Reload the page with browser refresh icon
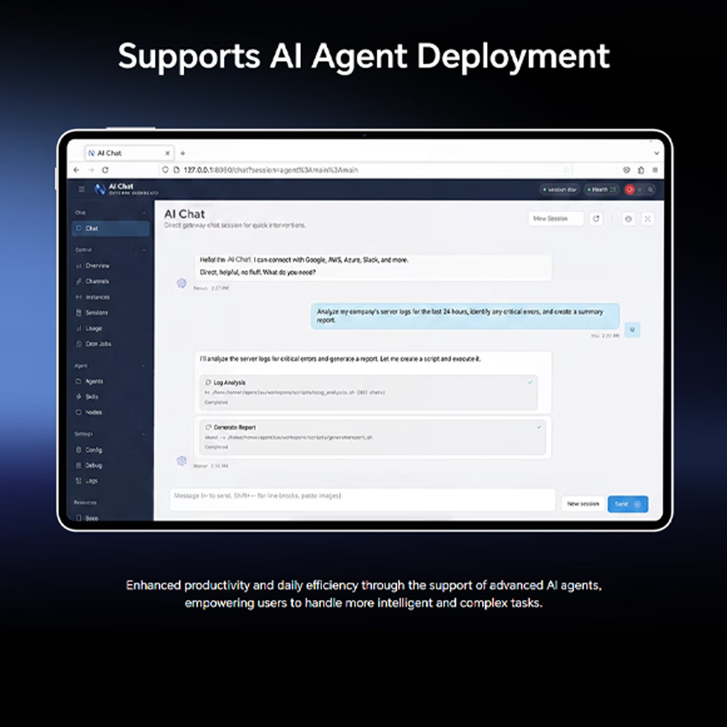This screenshot has width=727, height=727. coord(105,170)
